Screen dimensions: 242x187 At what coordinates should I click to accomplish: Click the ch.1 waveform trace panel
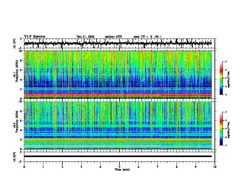click(119, 43)
